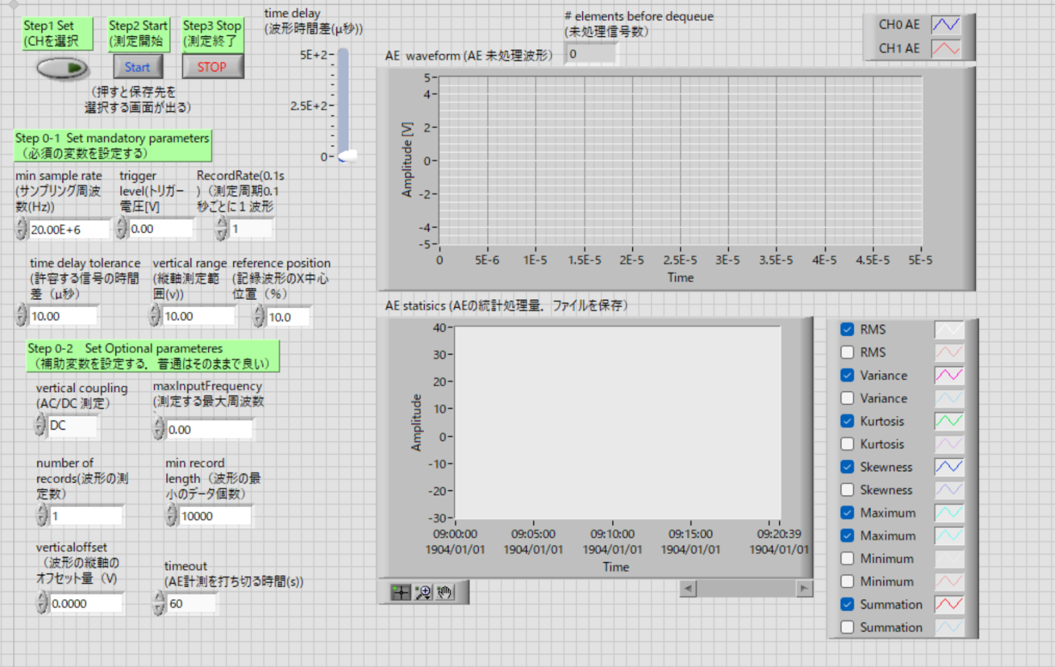Click the red STOP button
Image resolution: width=1055 pixels, height=667 pixels.
212,67
